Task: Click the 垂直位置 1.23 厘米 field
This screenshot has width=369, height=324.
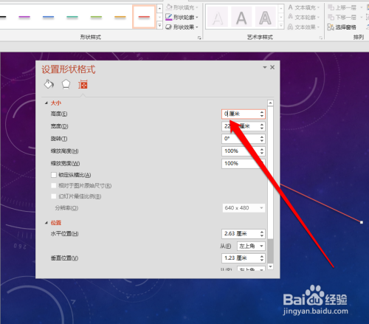Action: tap(244, 258)
